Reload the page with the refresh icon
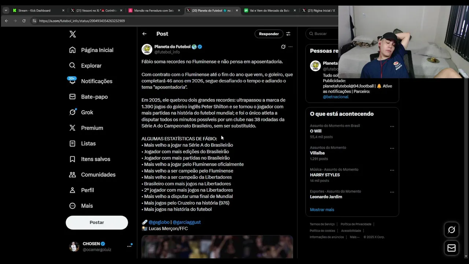This screenshot has height=264, width=469. (x=24, y=21)
